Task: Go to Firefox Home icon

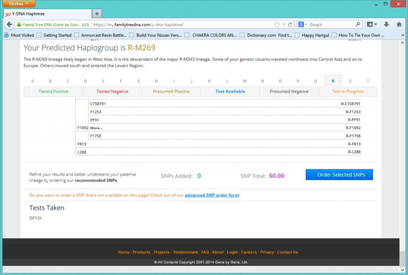Action: tap(399, 24)
